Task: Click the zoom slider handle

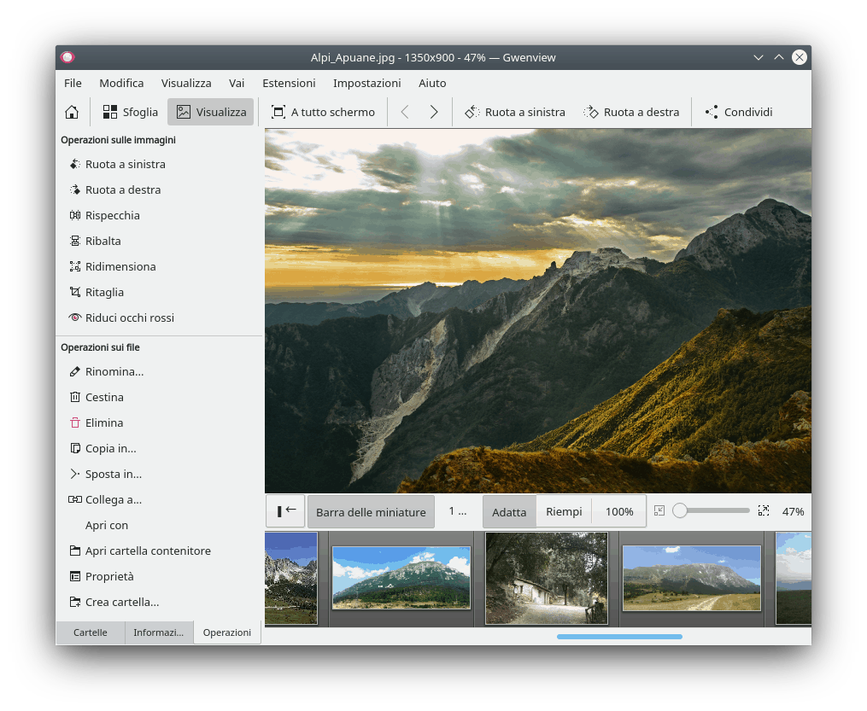Action: click(680, 511)
